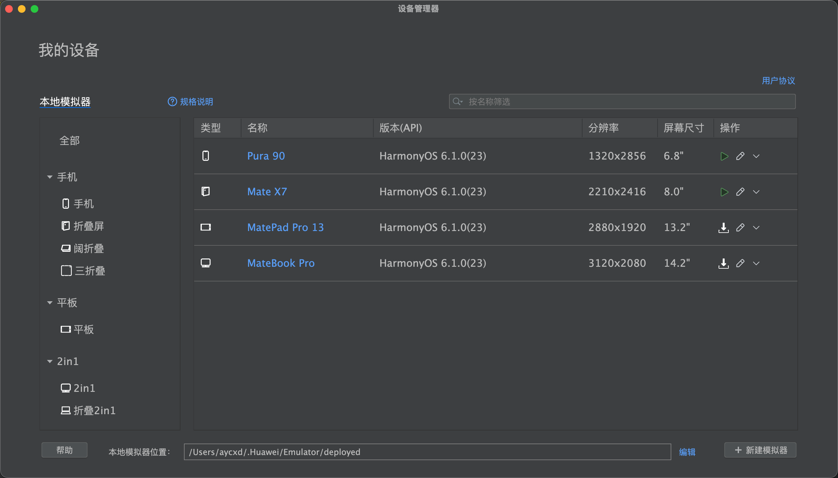Switch to the 本地模拟器 tab
The image size is (838, 478).
65,102
